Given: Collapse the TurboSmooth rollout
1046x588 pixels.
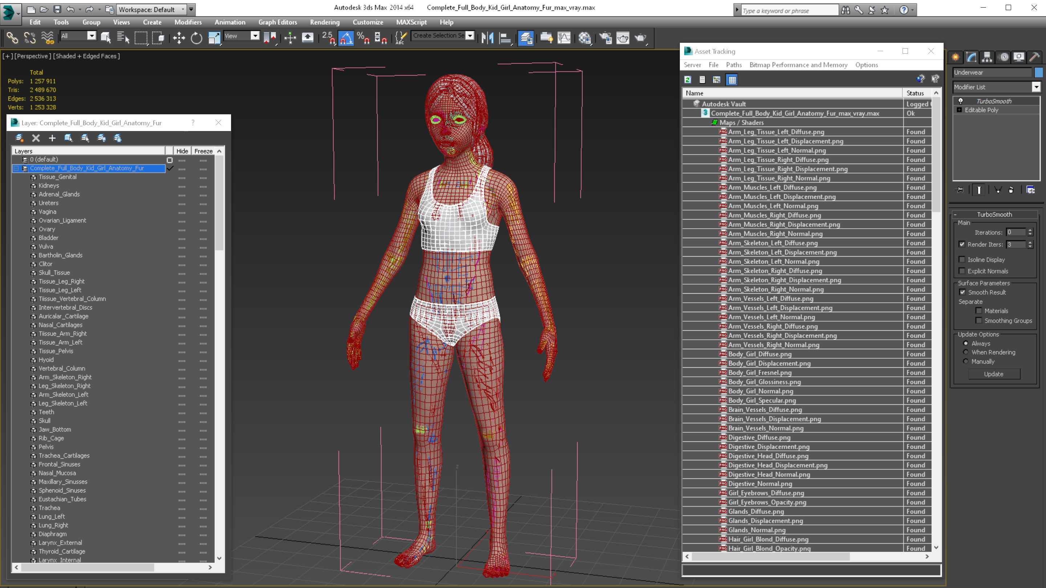Looking at the screenshot, I should click(955, 215).
